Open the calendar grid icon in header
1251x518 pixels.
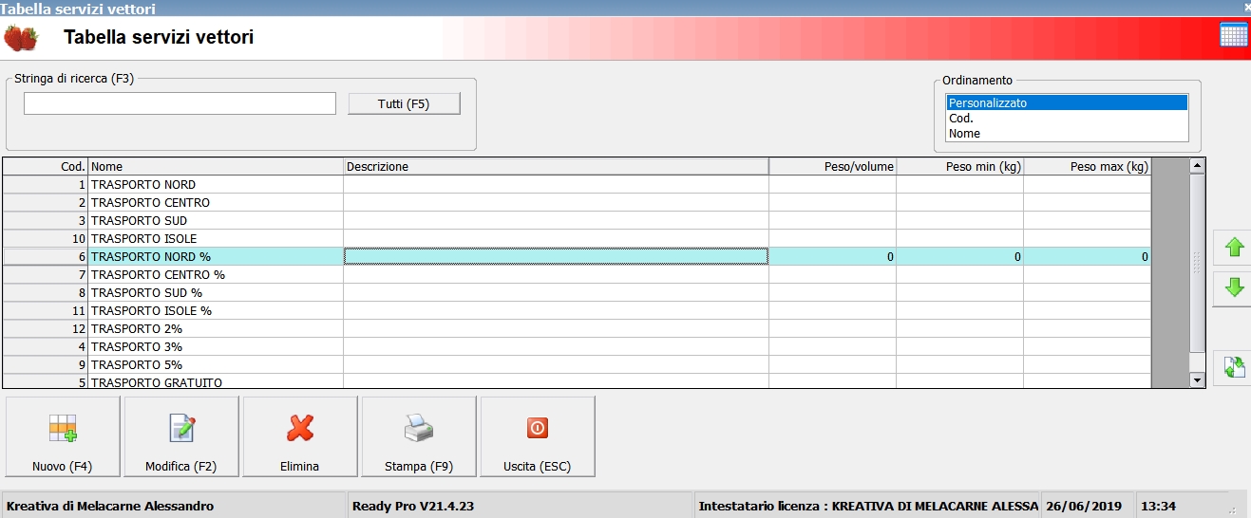click(1233, 35)
